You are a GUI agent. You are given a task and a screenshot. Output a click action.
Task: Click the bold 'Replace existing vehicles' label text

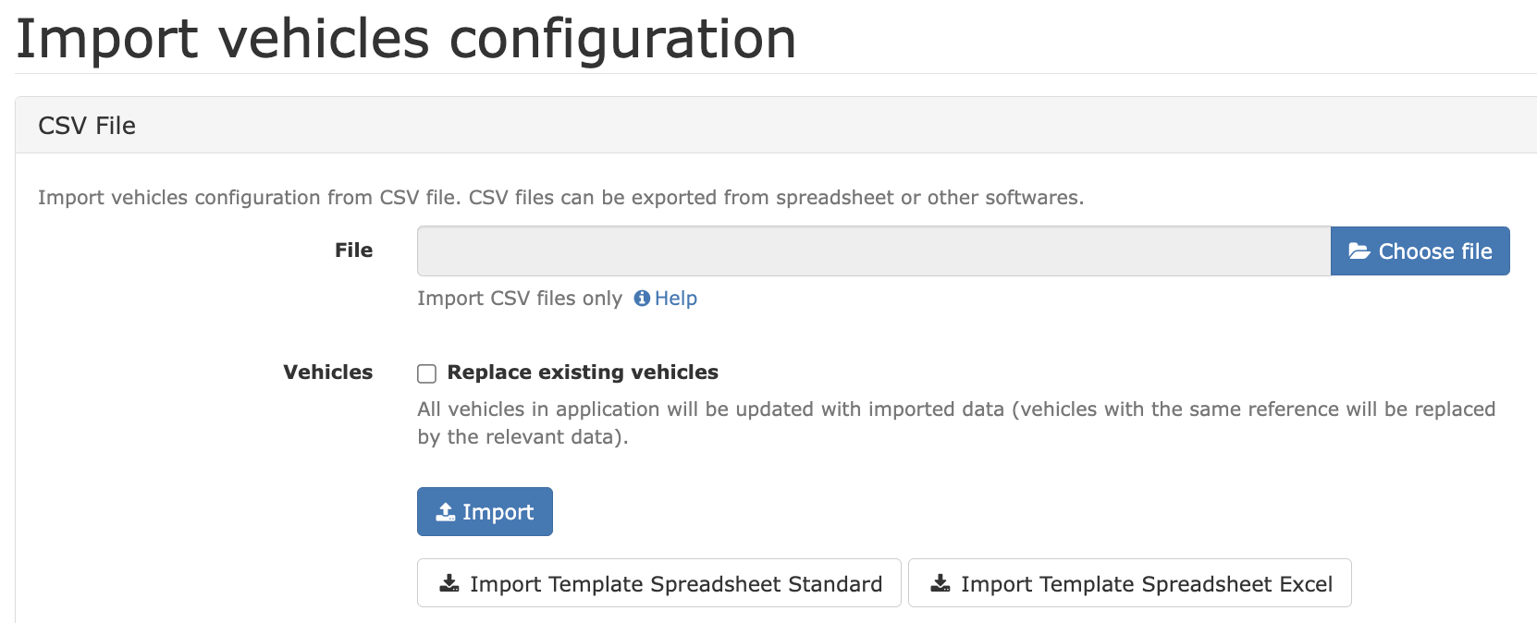point(583,373)
